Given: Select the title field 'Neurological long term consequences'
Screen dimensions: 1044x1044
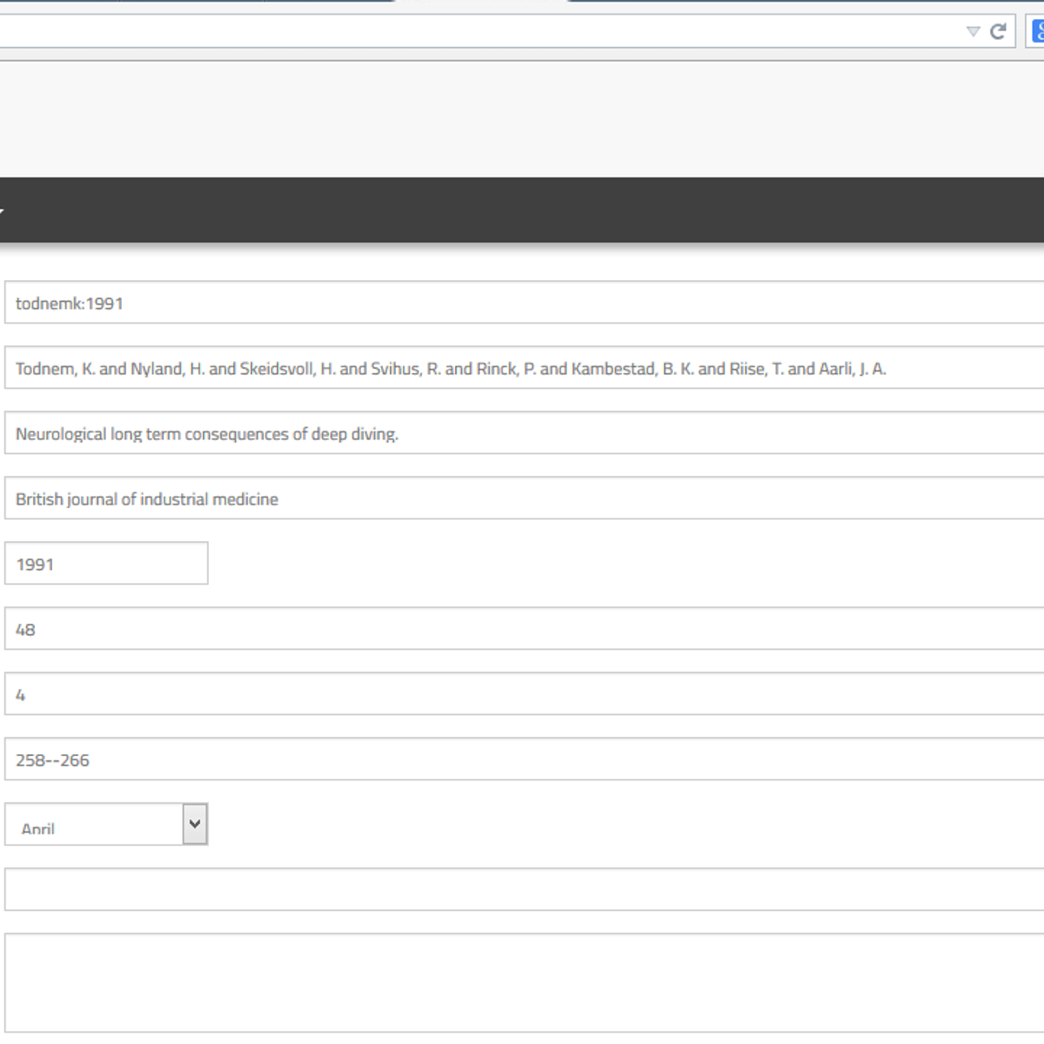Looking at the screenshot, I should click(522, 433).
